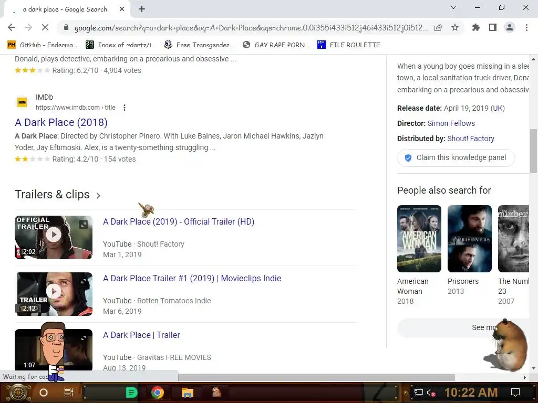Screen dimensions: 538x403
Task: Open Task View on the taskbar
Action: pyautogui.click(x=69, y=393)
